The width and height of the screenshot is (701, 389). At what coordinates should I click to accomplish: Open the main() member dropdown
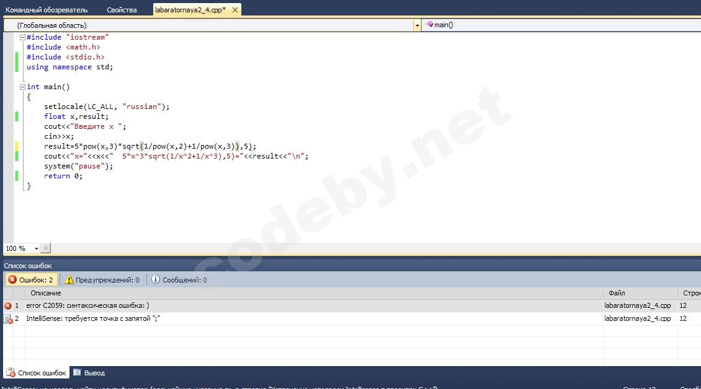point(561,25)
